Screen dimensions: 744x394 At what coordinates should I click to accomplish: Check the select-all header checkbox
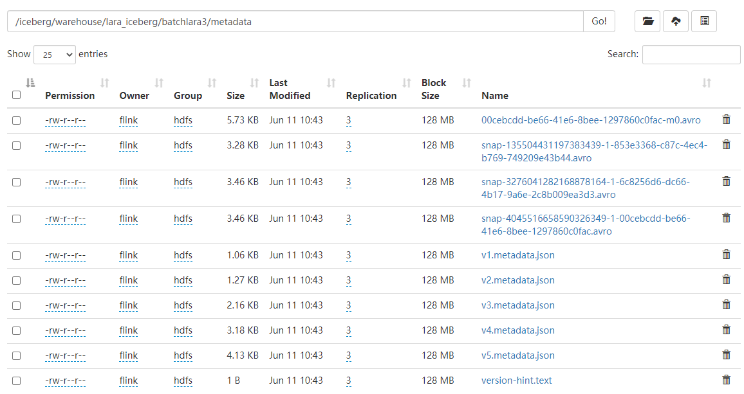16,94
